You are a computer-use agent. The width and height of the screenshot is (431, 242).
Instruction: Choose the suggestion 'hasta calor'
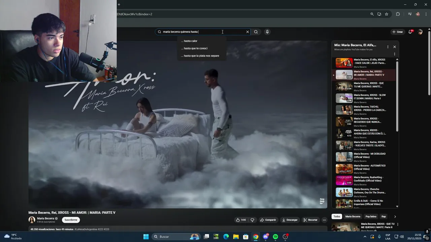pos(202,41)
